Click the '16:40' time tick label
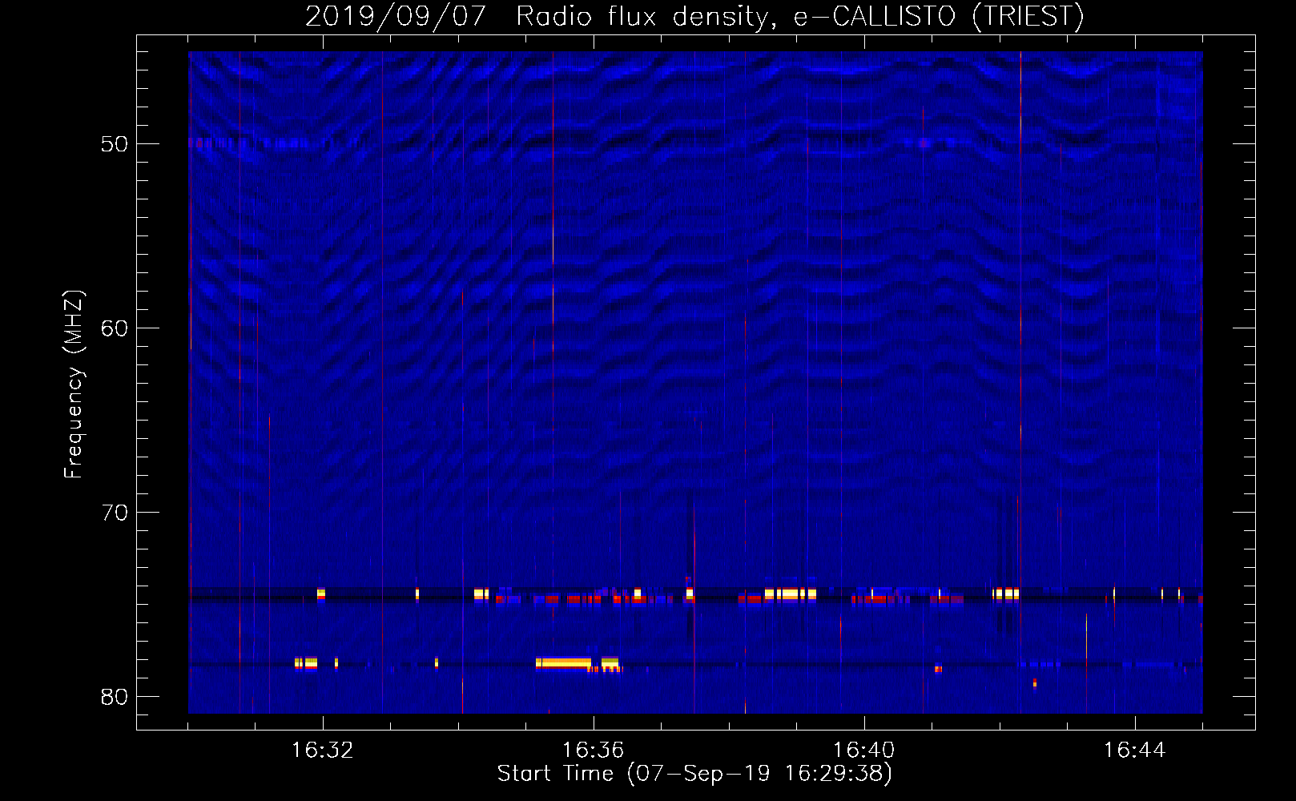 (863, 751)
